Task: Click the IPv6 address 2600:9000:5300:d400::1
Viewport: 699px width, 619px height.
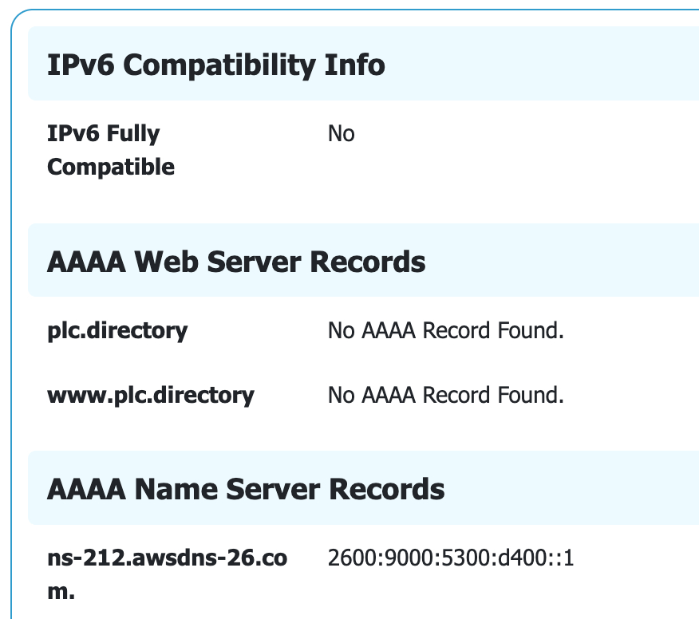Action: coord(451,558)
